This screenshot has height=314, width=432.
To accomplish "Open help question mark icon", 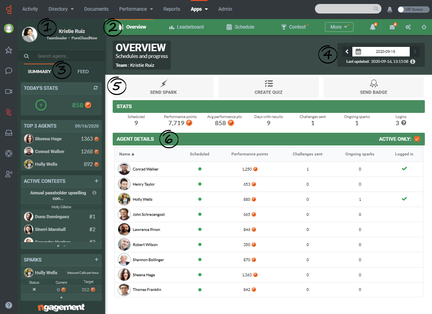I will click(x=9, y=305).
